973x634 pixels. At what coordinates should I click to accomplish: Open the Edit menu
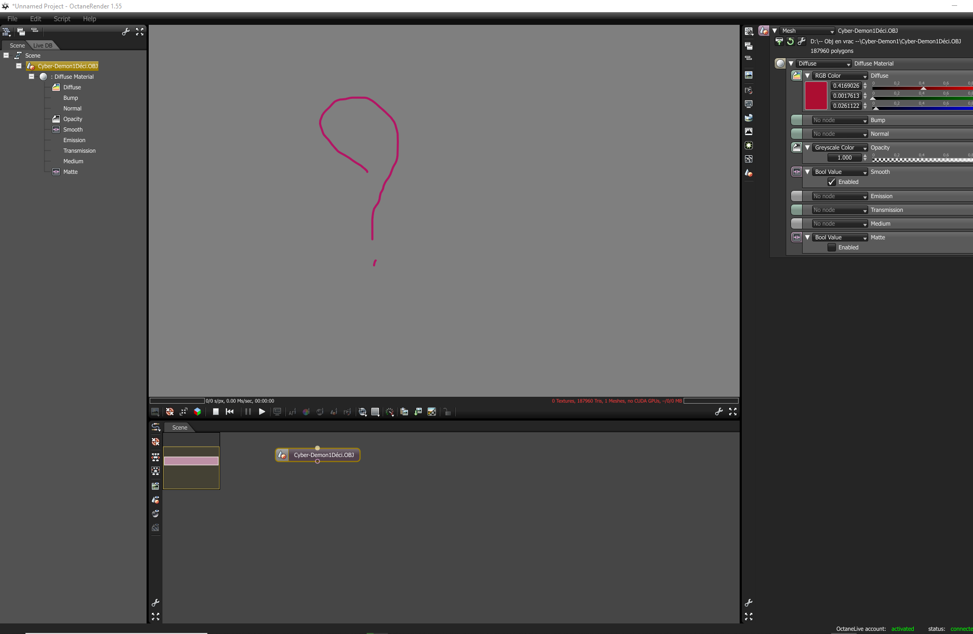click(x=35, y=18)
